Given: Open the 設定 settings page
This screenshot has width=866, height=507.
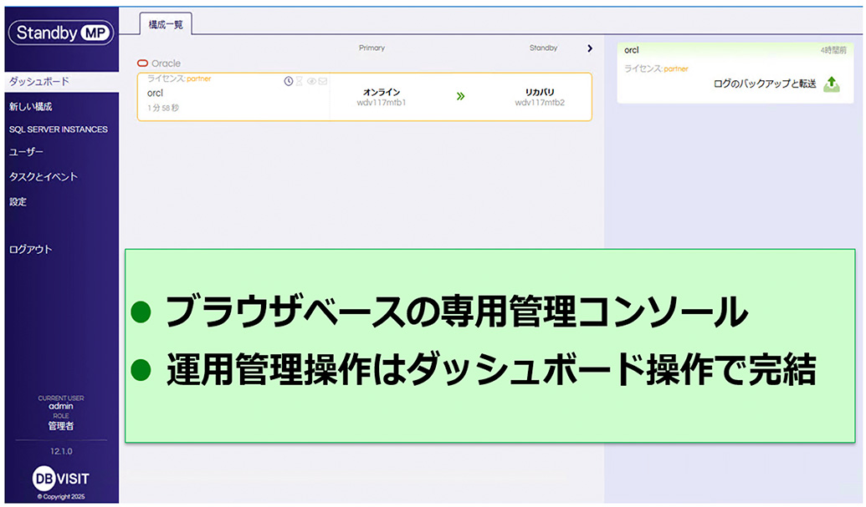Looking at the screenshot, I should [18, 202].
